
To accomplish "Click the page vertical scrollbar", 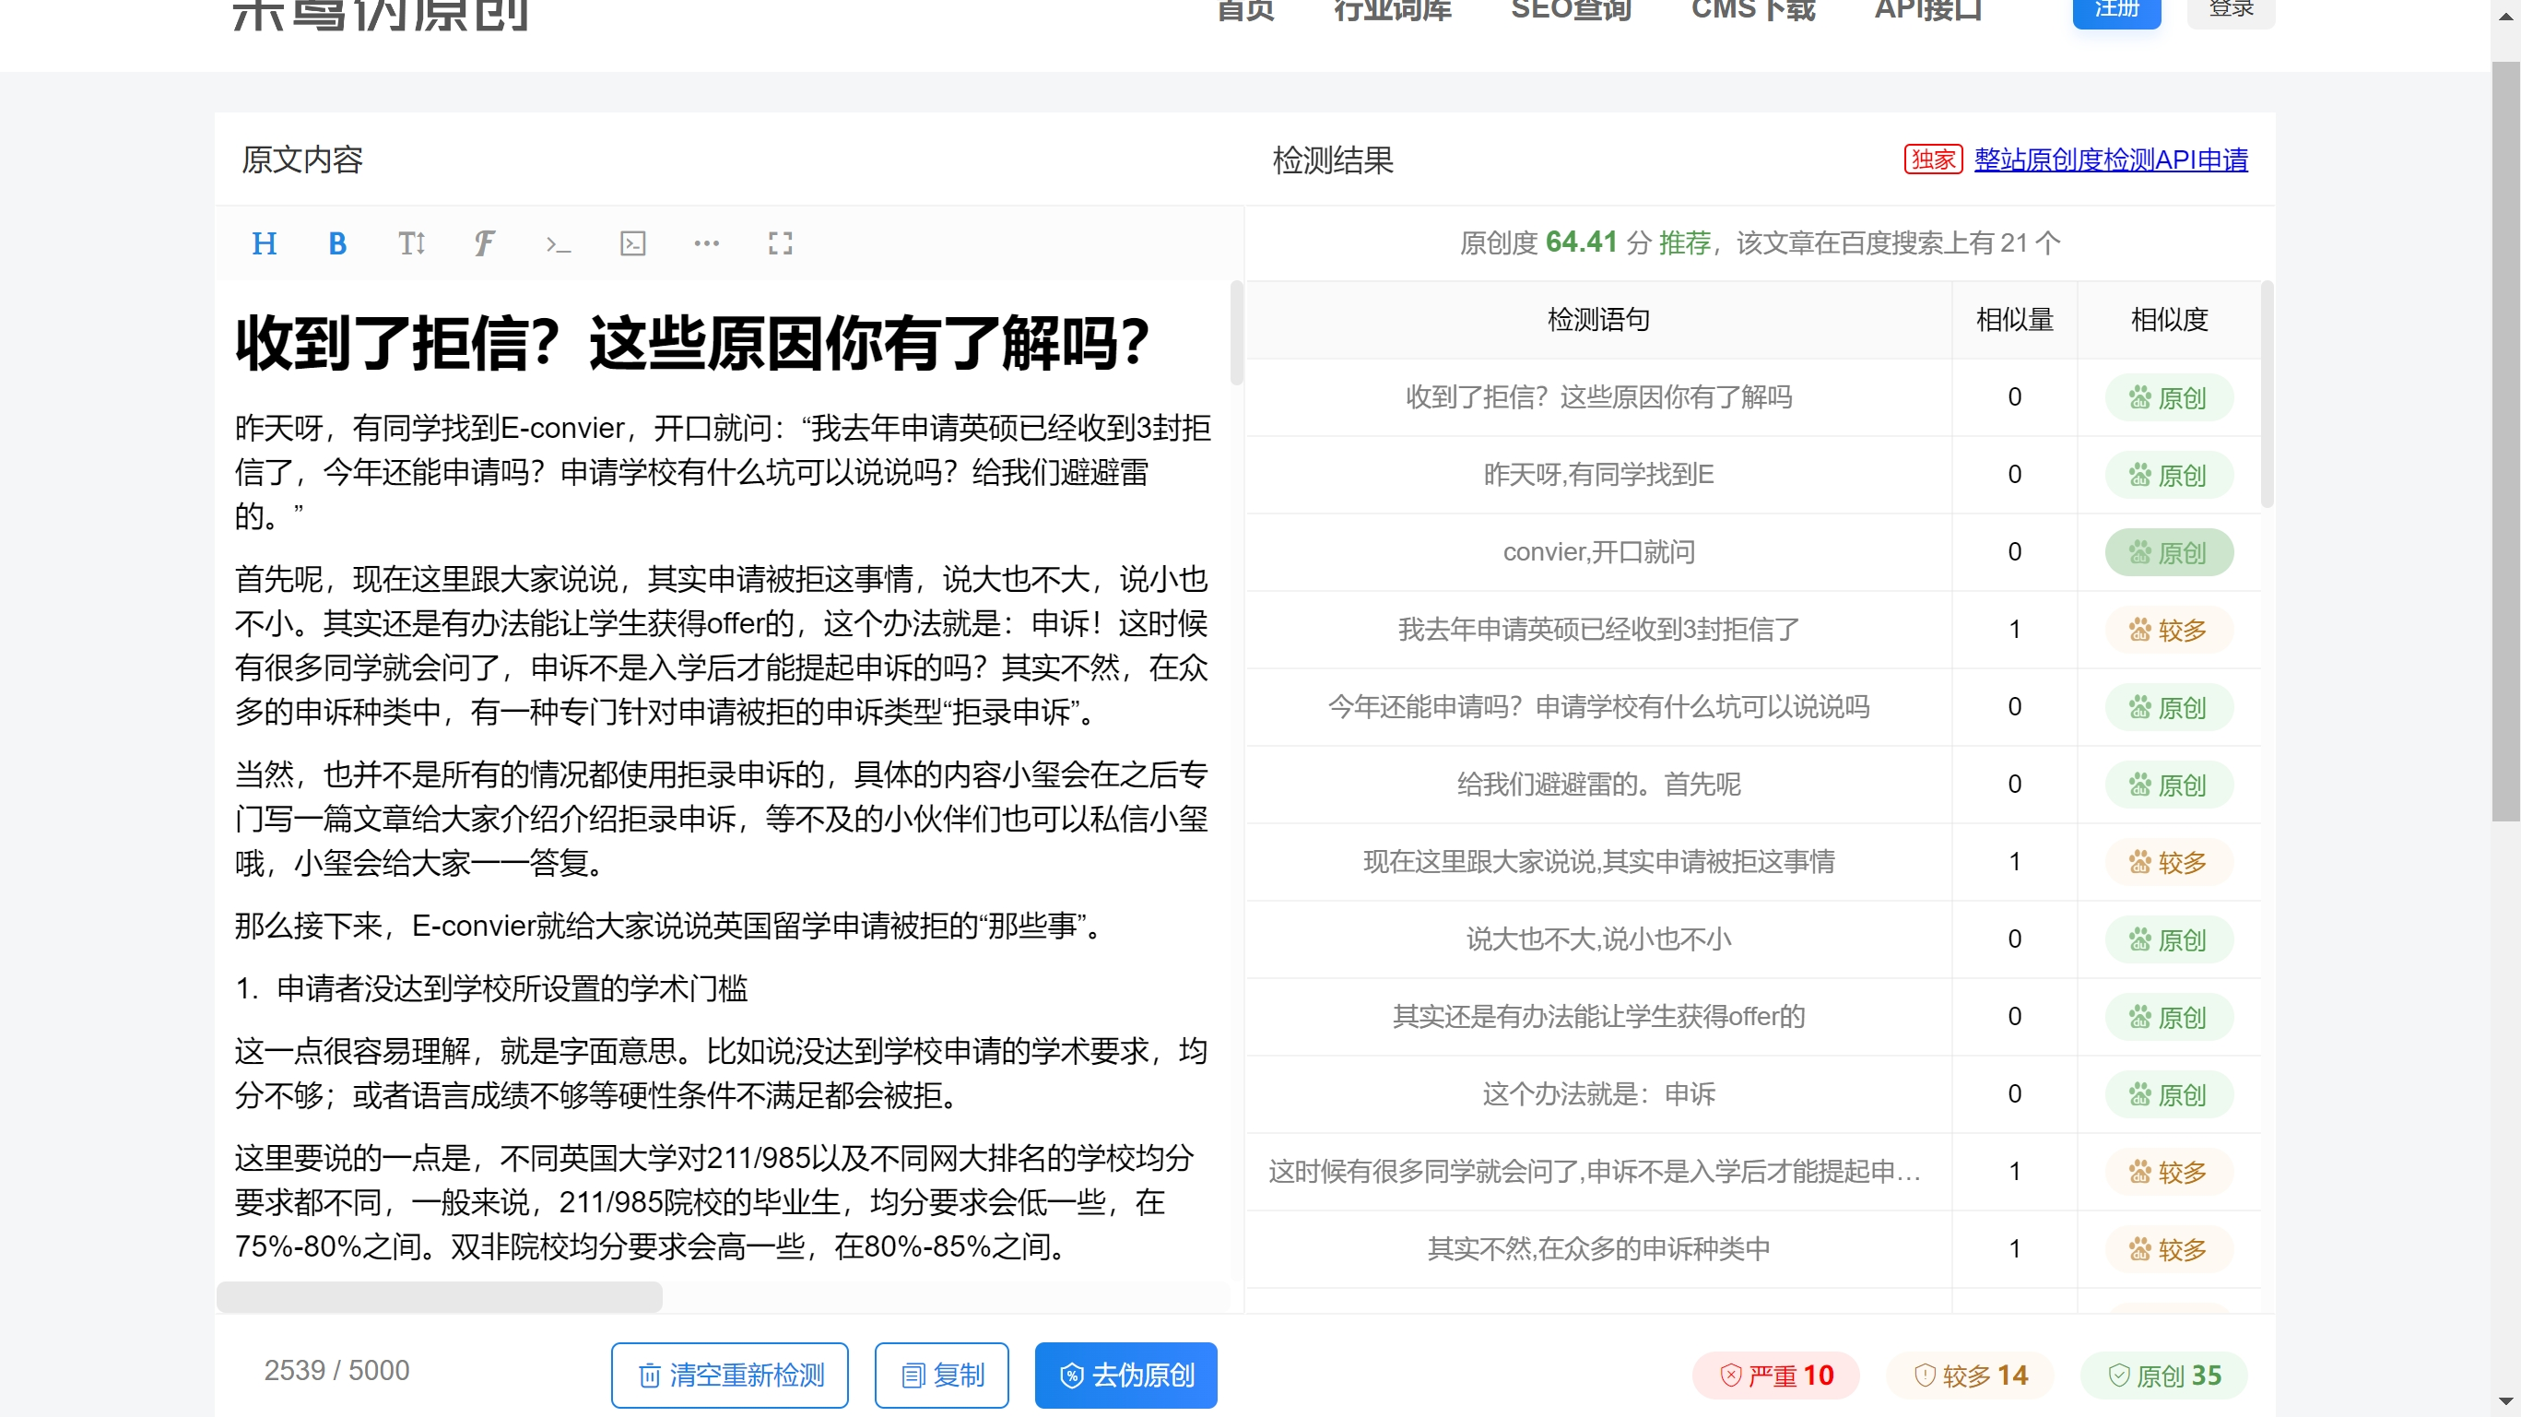I will click(2505, 441).
